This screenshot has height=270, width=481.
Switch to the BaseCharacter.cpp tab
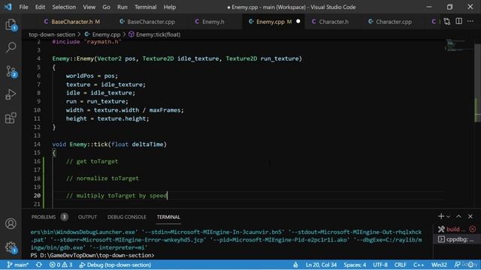(x=147, y=22)
